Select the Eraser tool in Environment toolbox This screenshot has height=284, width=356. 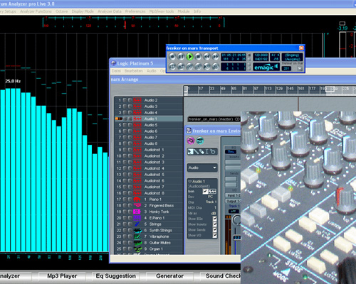(201, 151)
